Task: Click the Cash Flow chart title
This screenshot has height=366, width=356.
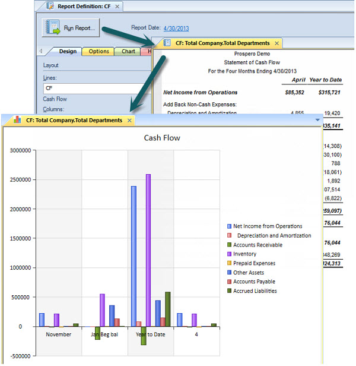Action: 162,138
